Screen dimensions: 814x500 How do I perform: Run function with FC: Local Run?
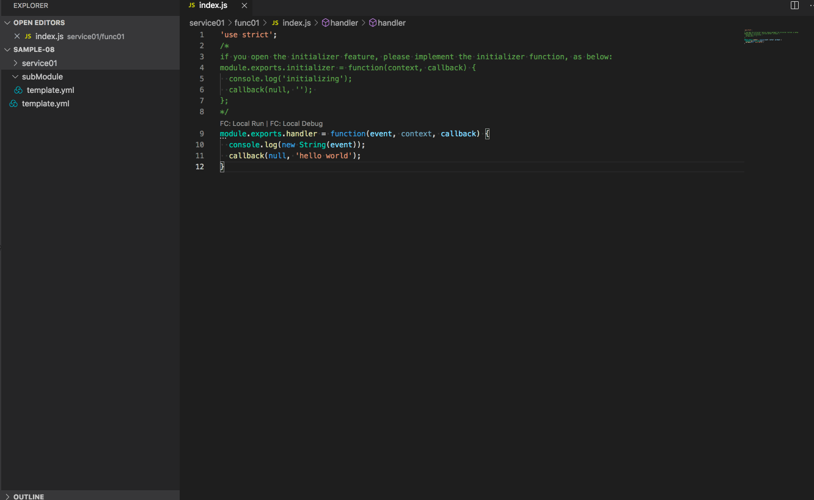[x=242, y=123]
